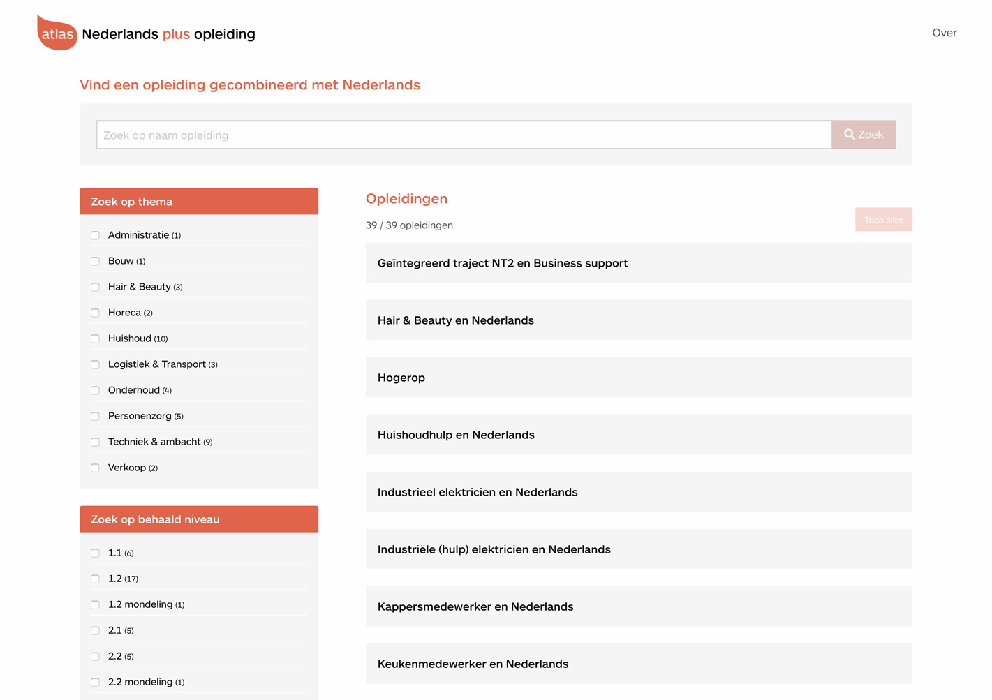Expand 'Huishoudhulp en Nederlands' course
992x700 pixels.
pyautogui.click(x=639, y=435)
